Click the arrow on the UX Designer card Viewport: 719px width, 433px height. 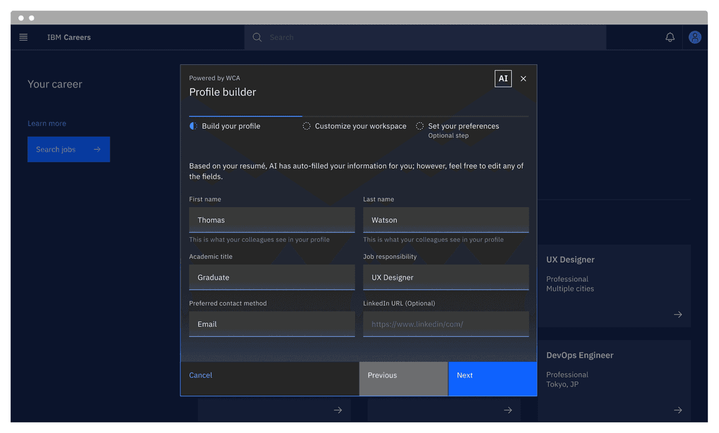[678, 314]
